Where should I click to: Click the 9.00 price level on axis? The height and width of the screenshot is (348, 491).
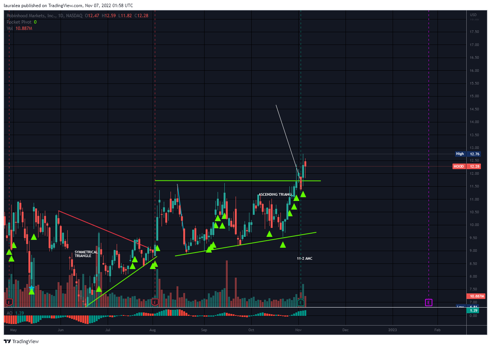point(473,251)
